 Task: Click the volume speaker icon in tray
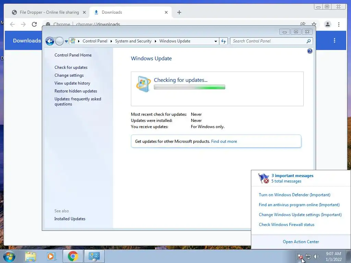click(316, 256)
